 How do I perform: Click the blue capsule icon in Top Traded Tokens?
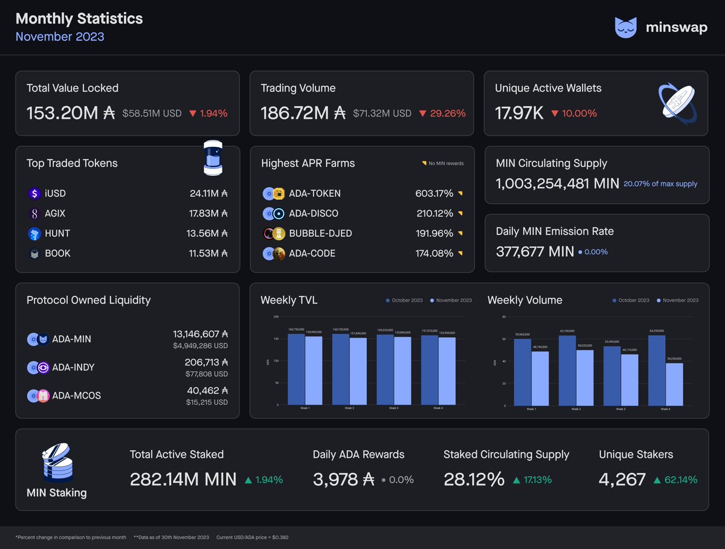tap(212, 158)
